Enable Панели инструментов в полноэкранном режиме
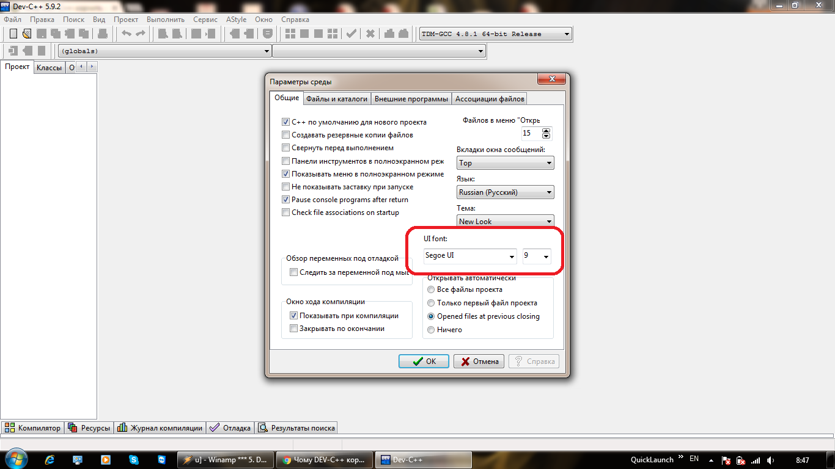 285,161
